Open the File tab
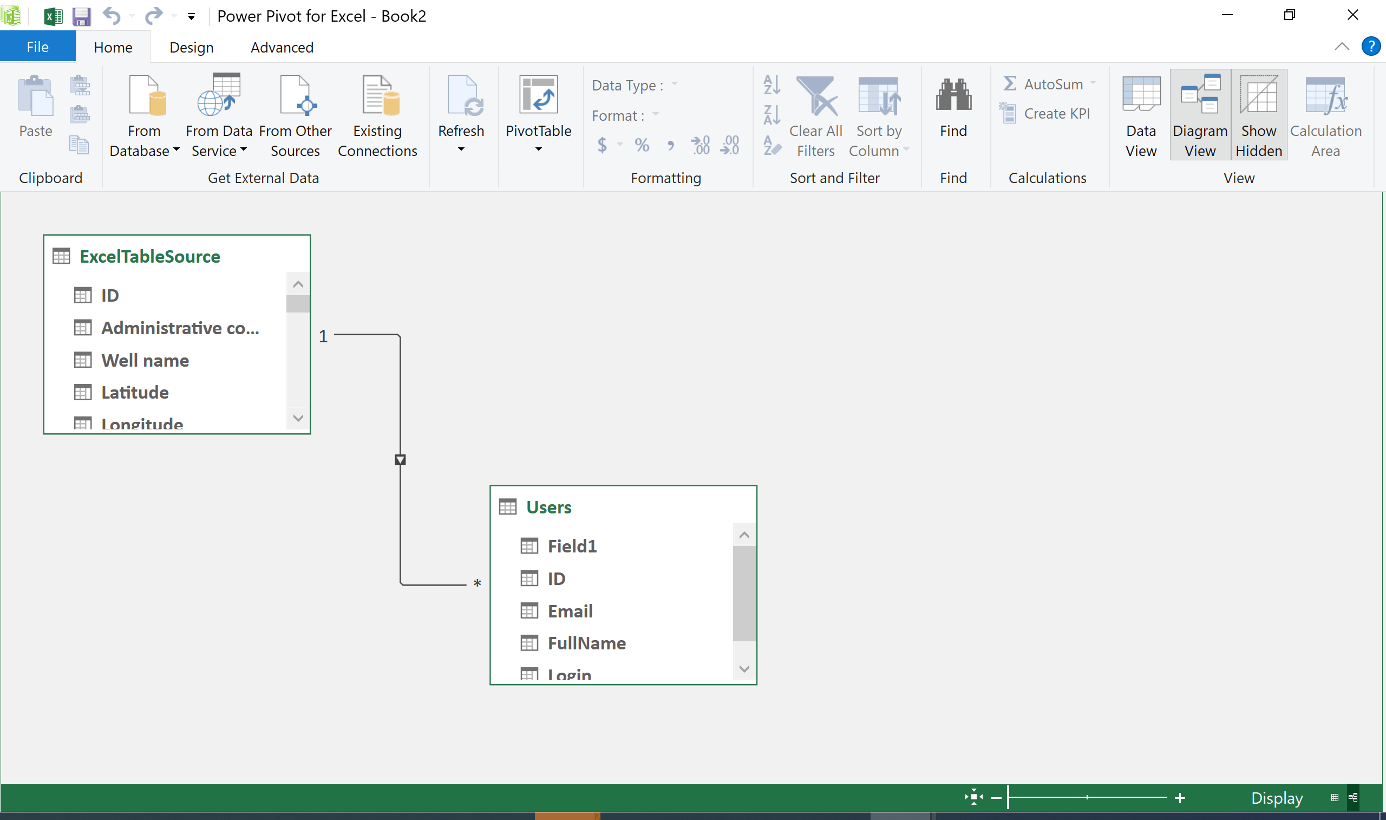The image size is (1386, 820). point(37,47)
